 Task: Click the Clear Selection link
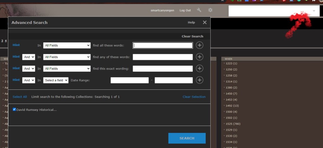coord(194,97)
